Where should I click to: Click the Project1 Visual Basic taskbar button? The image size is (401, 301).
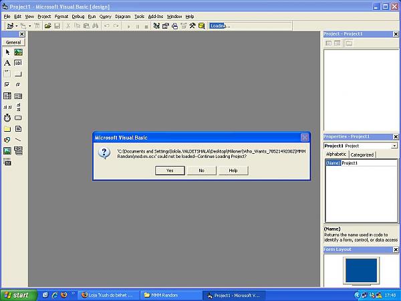(234, 296)
